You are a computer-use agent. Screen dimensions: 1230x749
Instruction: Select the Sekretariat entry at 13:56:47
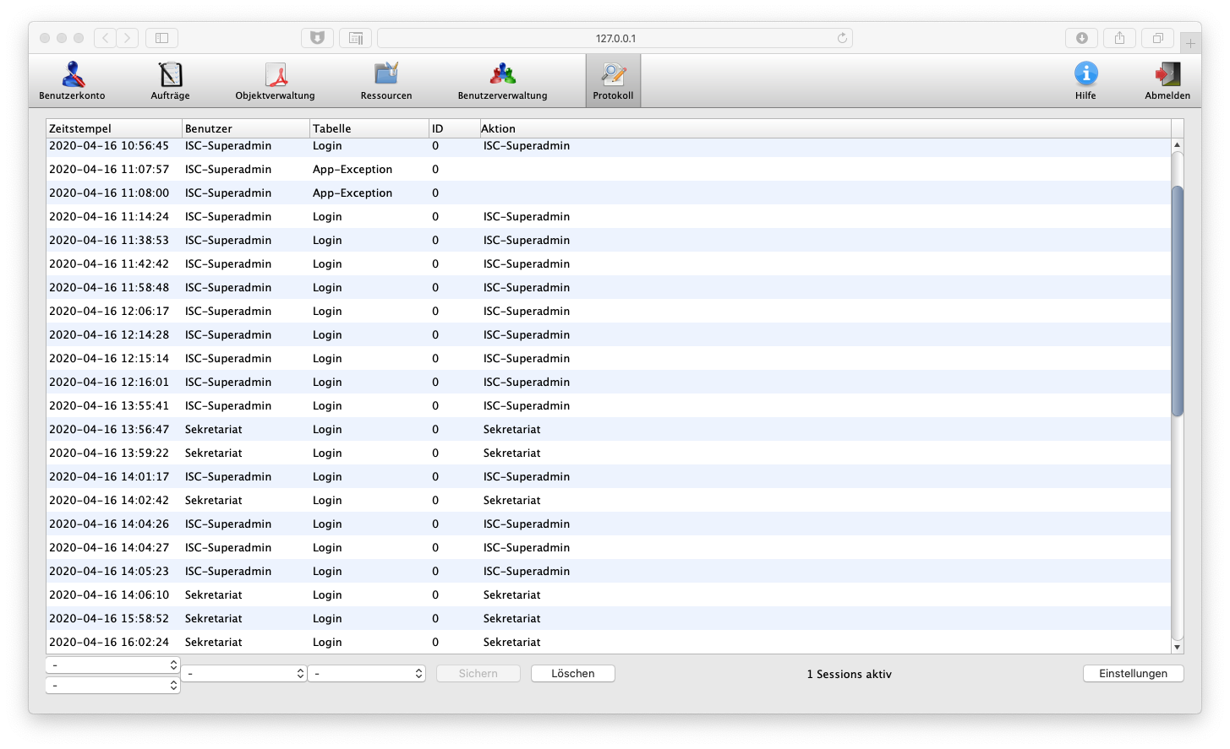[x=609, y=429]
